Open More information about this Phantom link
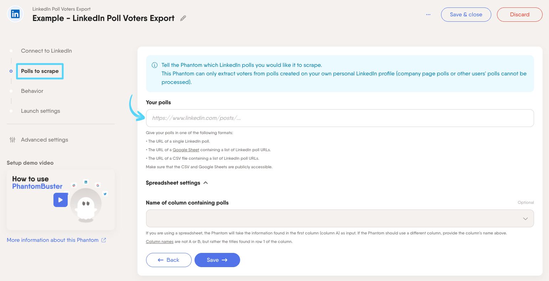 53,240
